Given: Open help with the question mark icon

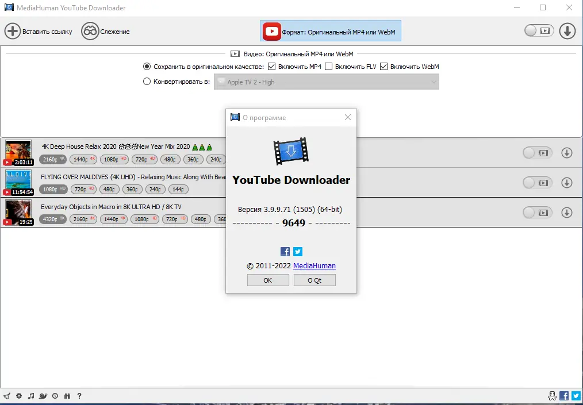Looking at the screenshot, I should coord(79,396).
